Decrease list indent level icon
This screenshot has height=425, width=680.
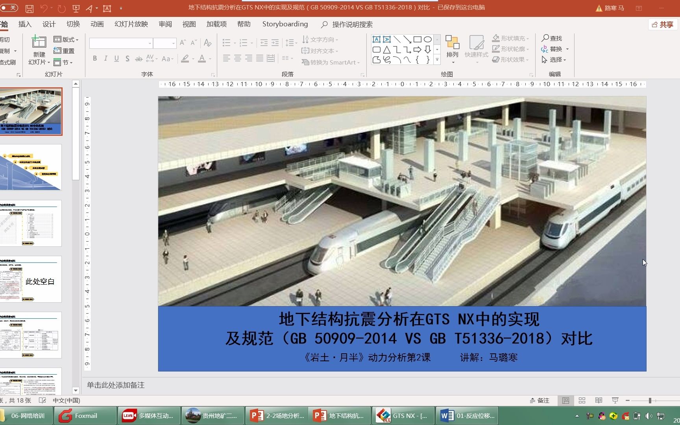point(264,42)
